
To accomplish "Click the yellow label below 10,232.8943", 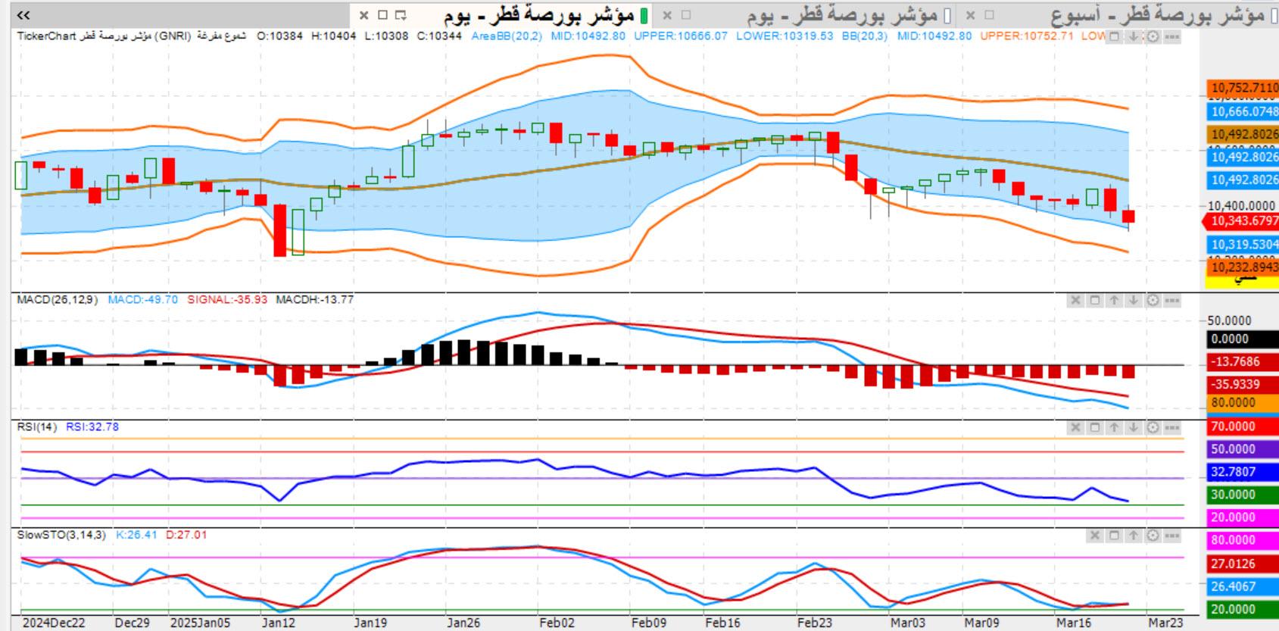I will 1243,280.
